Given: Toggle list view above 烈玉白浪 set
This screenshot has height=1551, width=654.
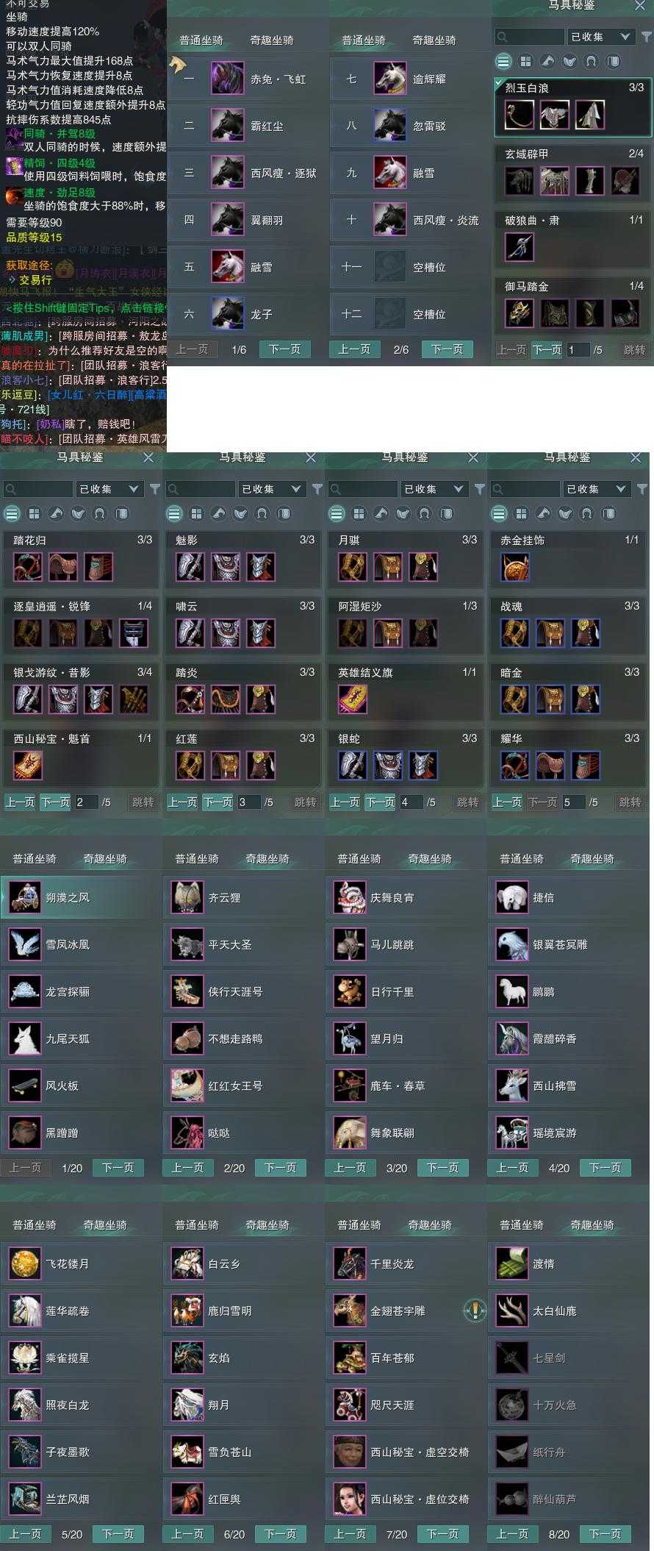Looking at the screenshot, I should (503, 61).
